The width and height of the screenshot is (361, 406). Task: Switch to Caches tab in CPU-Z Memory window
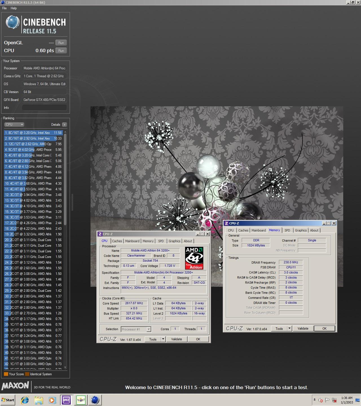pyautogui.click(x=243, y=230)
